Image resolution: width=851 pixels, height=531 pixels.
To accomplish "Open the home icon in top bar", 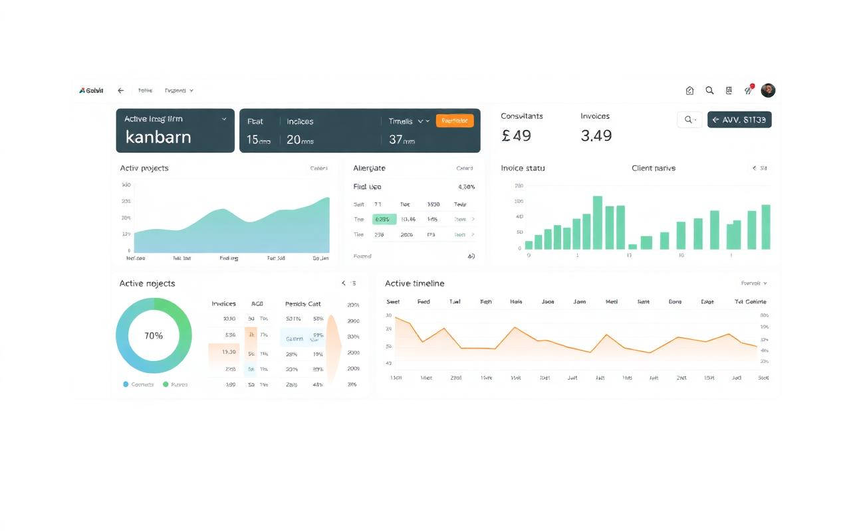I will [689, 90].
